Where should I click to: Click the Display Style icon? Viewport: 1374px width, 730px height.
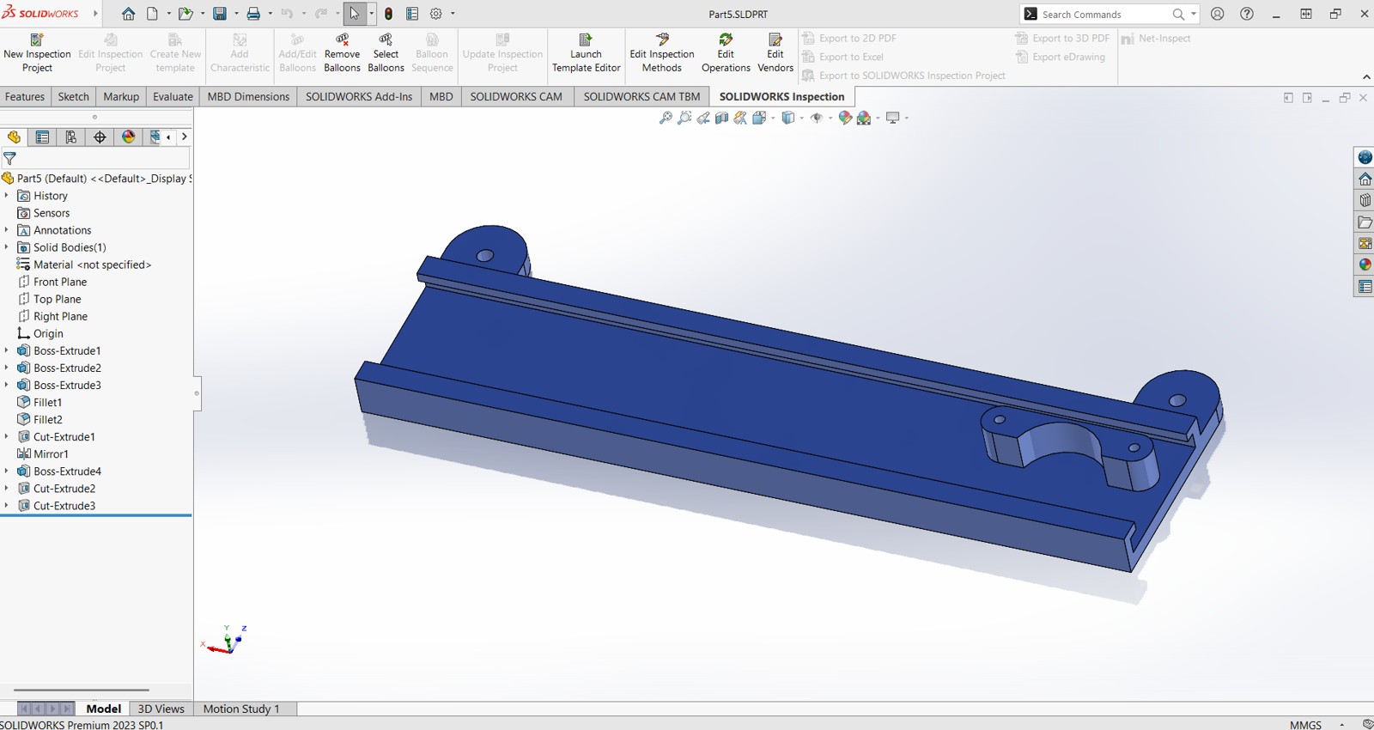(787, 118)
